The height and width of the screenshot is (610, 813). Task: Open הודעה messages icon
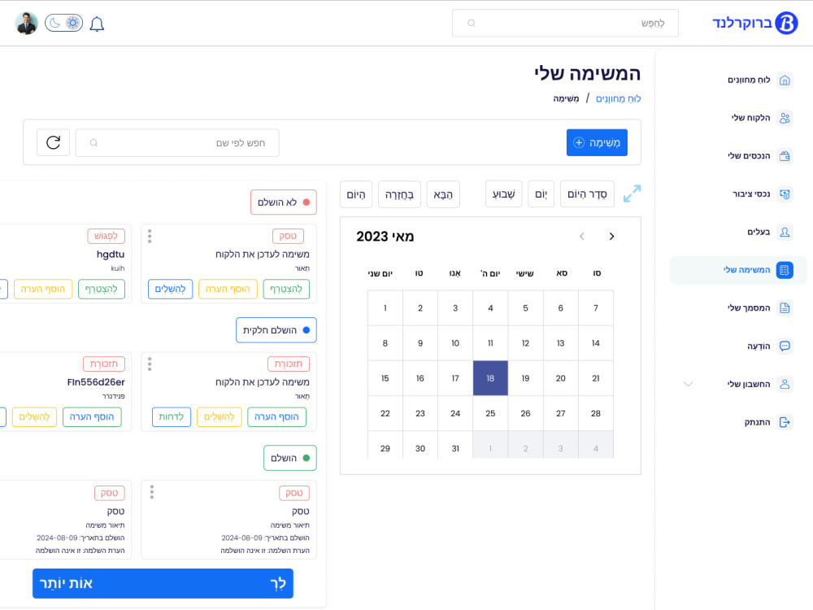click(785, 346)
